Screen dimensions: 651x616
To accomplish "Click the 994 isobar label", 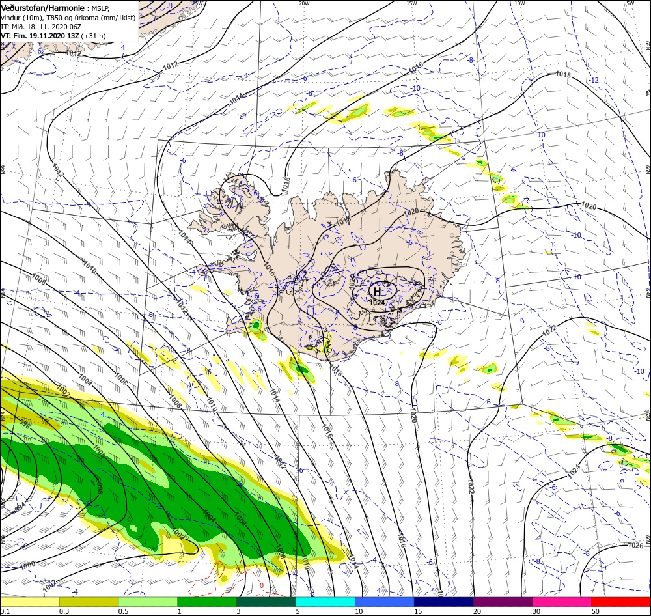I will pyautogui.click(x=20, y=507).
